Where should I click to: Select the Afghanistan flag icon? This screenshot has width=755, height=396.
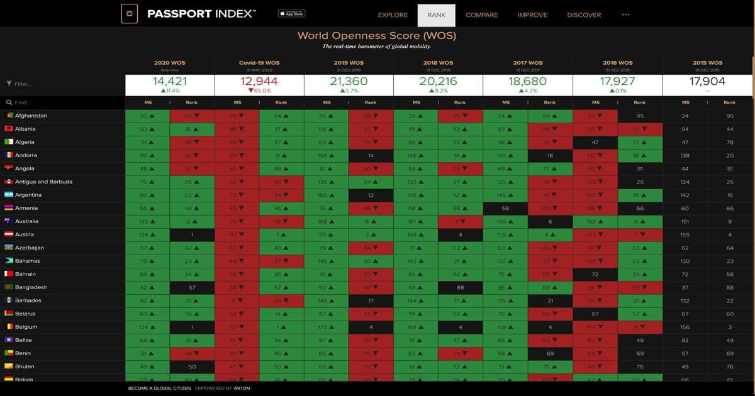[8, 115]
